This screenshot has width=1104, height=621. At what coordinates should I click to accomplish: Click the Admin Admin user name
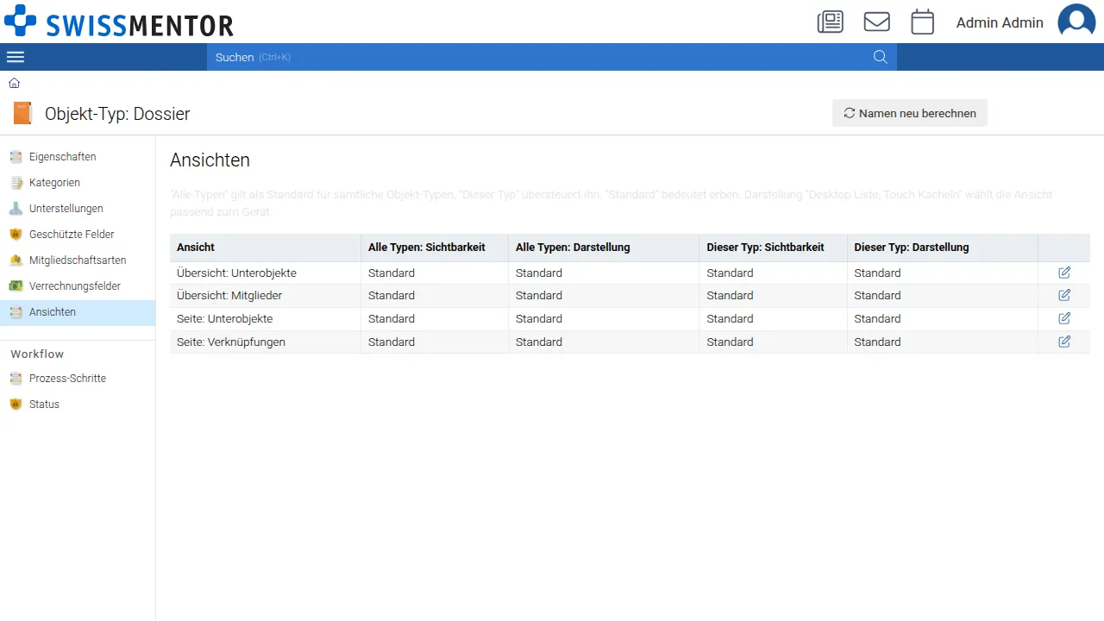click(x=1000, y=22)
